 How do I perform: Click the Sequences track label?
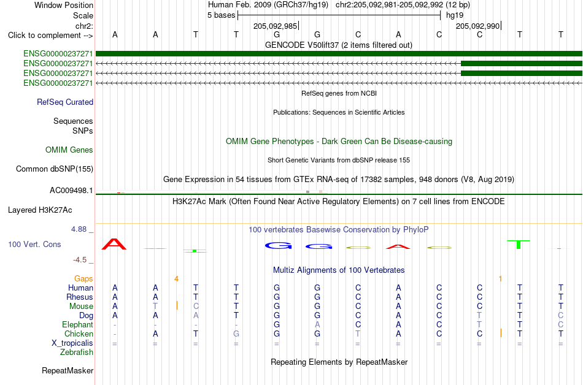73,121
